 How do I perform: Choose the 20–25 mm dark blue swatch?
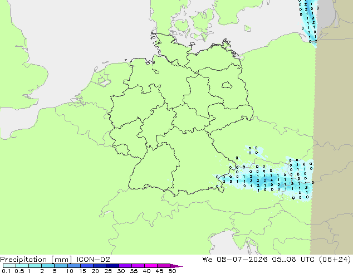point(99,266)
